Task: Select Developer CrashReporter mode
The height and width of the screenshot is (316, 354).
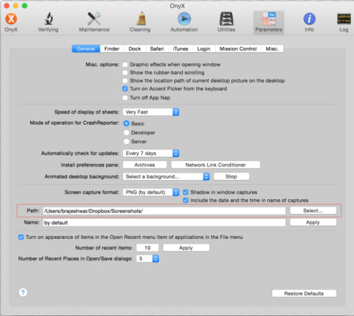Action: pos(127,133)
